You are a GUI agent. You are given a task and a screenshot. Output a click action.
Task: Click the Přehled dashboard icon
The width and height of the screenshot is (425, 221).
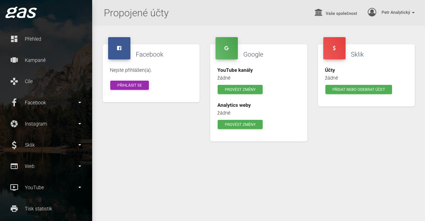(x=14, y=39)
